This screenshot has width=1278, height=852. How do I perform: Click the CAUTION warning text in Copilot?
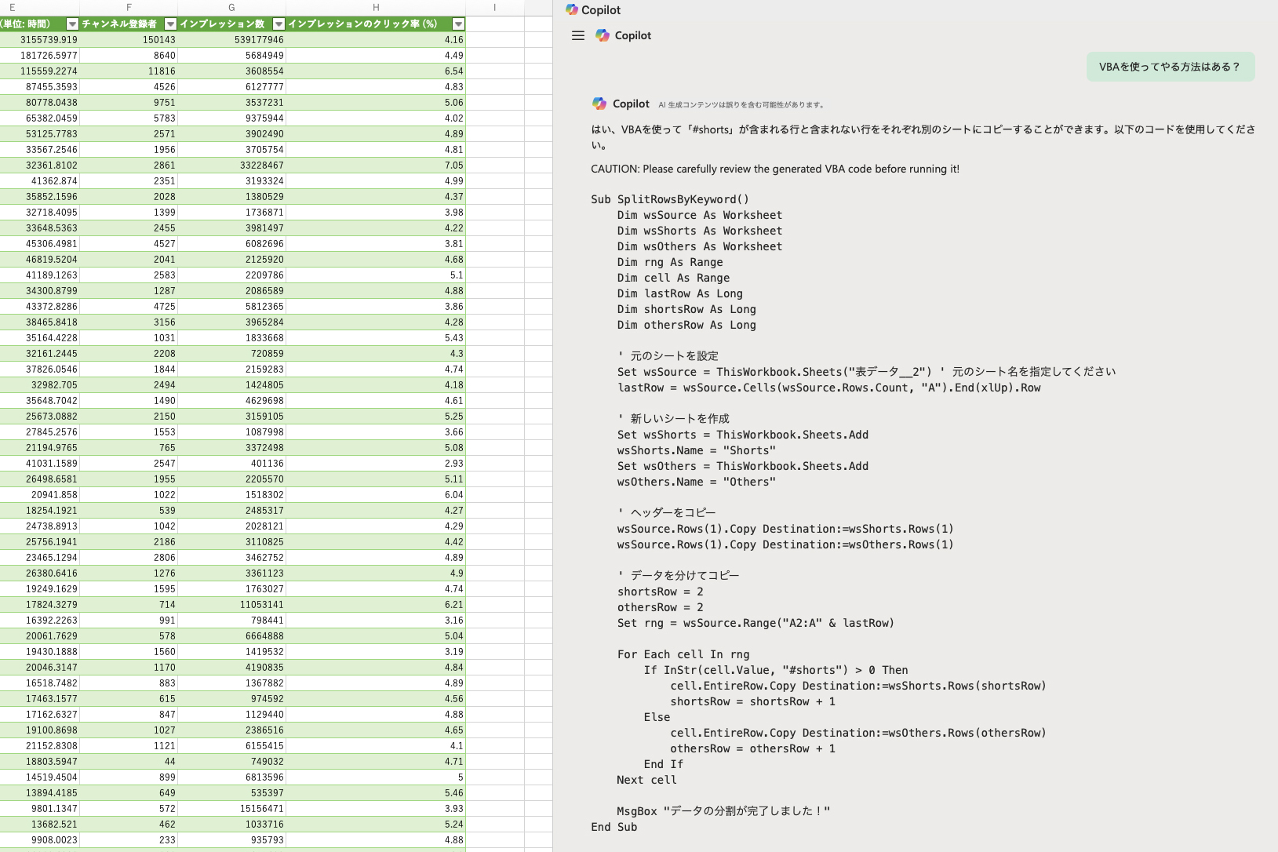click(774, 169)
